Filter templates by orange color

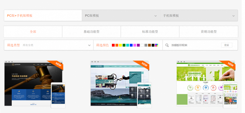coord(117,45)
